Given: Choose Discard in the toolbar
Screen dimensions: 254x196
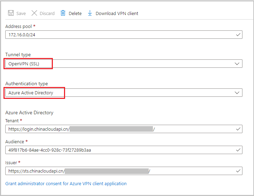Looking at the screenshot, I should pyautogui.click(x=47, y=13).
